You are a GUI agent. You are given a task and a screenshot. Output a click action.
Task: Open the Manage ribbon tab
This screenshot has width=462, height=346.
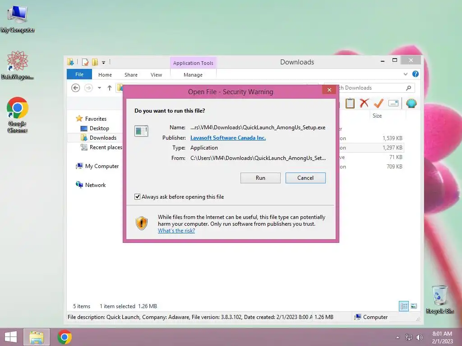193,75
